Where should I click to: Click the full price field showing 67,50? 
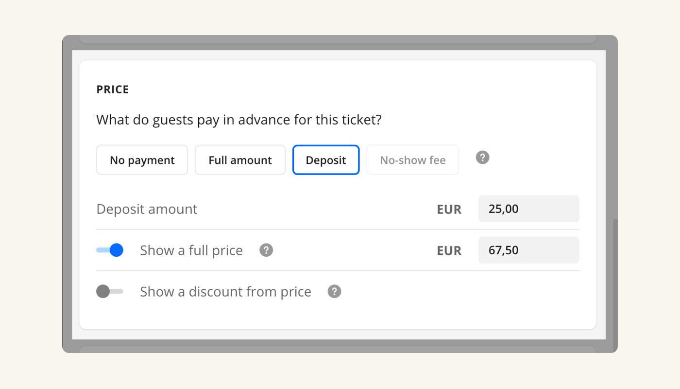[528, 250]
